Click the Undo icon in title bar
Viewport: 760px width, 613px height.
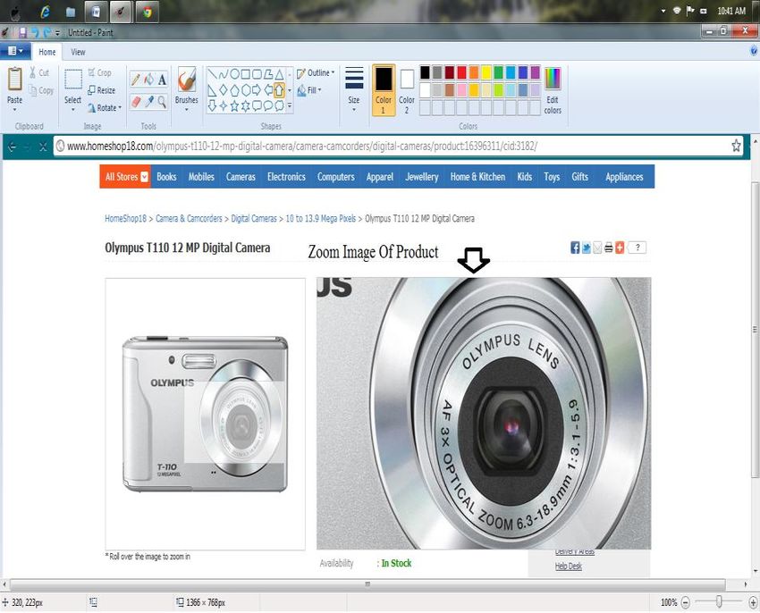pos(35,32)
